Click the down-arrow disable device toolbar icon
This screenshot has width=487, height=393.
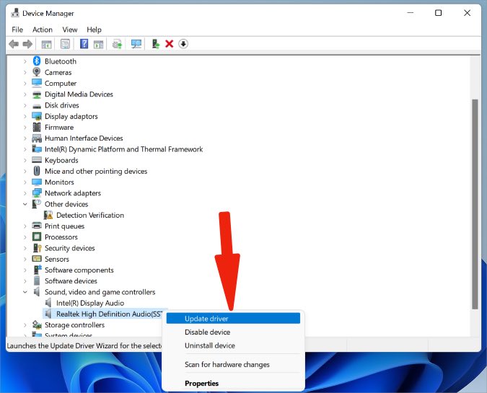point(183,44)
